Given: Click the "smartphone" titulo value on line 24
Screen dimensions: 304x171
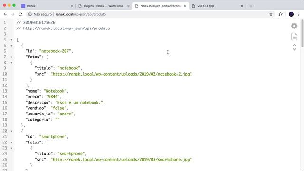Looking at the screenshot, I should [71, 154].
